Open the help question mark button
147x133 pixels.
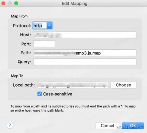[x=10, y=125]
